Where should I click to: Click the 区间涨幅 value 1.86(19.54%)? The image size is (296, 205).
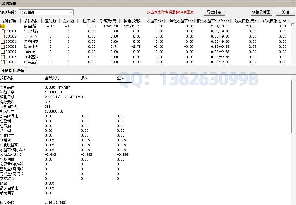pyautogui.click(x=56, y=203)
